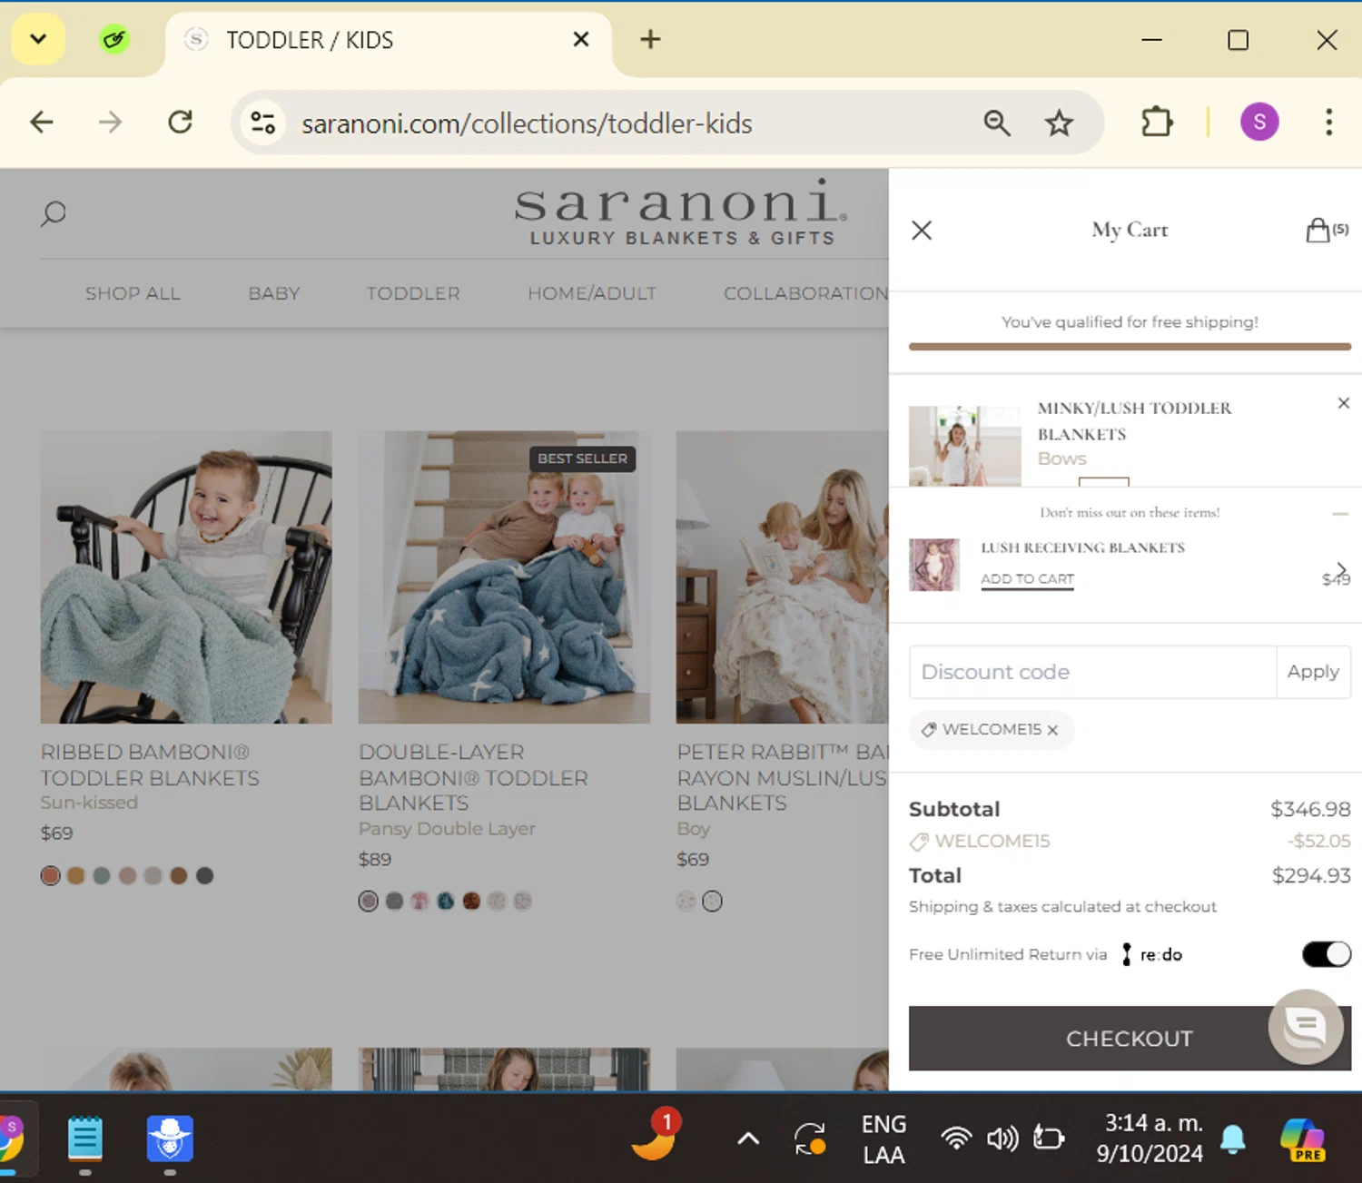This screenshot has width=1362, height=1183.
Task: Open notifications bell icon
Action: 1233,1139
